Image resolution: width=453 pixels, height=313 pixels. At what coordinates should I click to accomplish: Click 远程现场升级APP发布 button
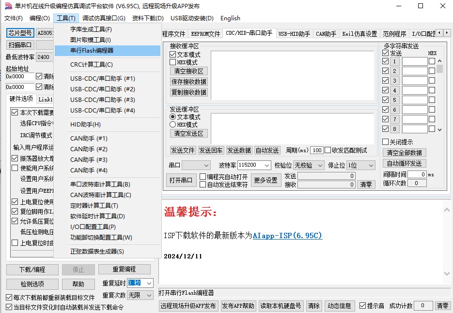click(188, 306)
